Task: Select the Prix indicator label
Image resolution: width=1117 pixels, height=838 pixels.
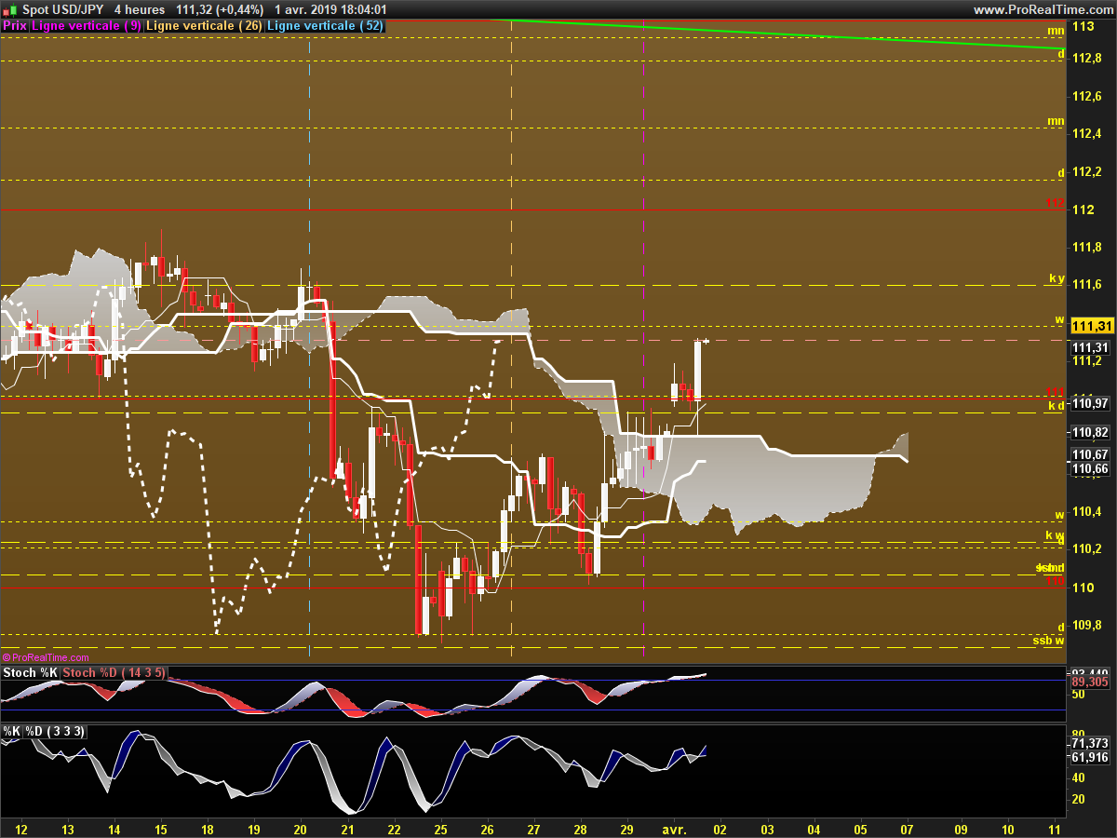Action: [15, 26]
